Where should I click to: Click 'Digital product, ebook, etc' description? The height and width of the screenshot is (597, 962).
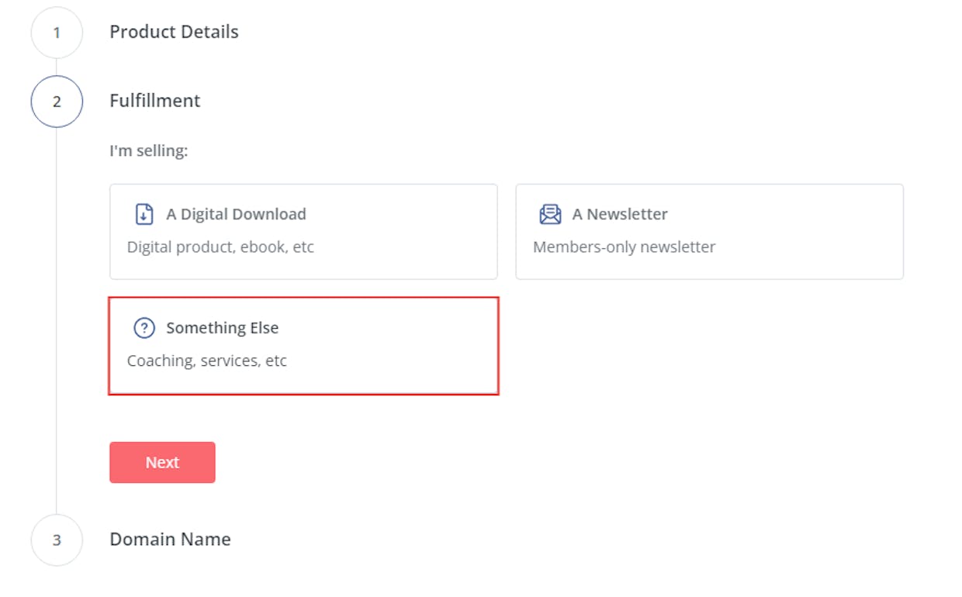tap(220, 247)
